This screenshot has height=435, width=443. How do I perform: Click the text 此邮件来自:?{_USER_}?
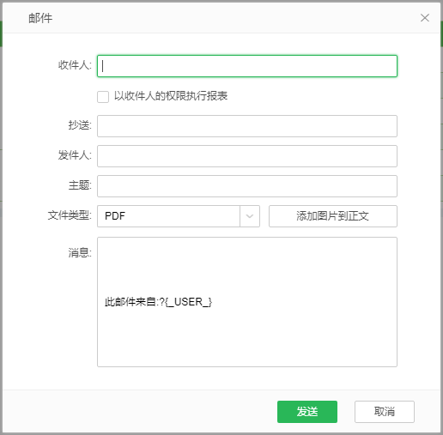pos(158,302)
